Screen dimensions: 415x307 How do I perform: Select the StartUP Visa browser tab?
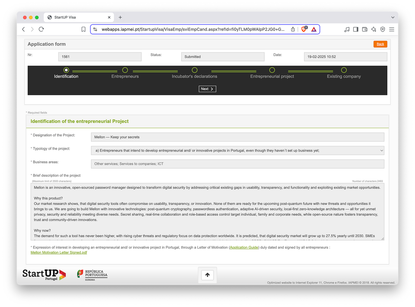[79, 17]
